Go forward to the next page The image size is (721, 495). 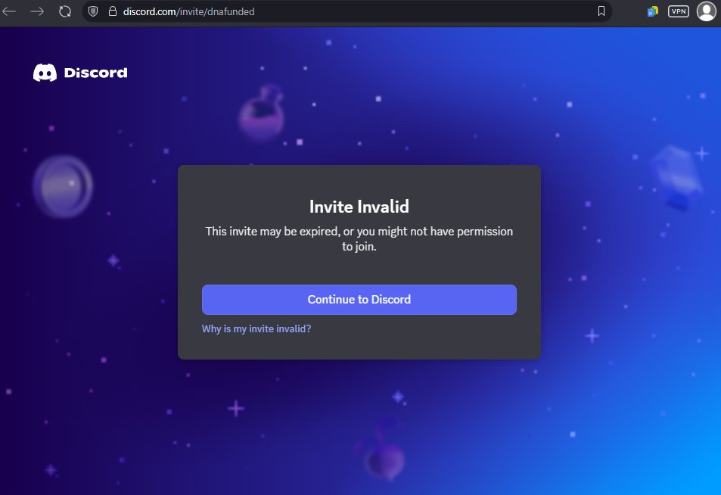[37, 11]
